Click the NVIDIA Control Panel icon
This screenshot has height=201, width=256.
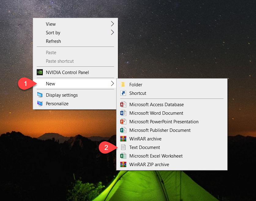(40, 73)
